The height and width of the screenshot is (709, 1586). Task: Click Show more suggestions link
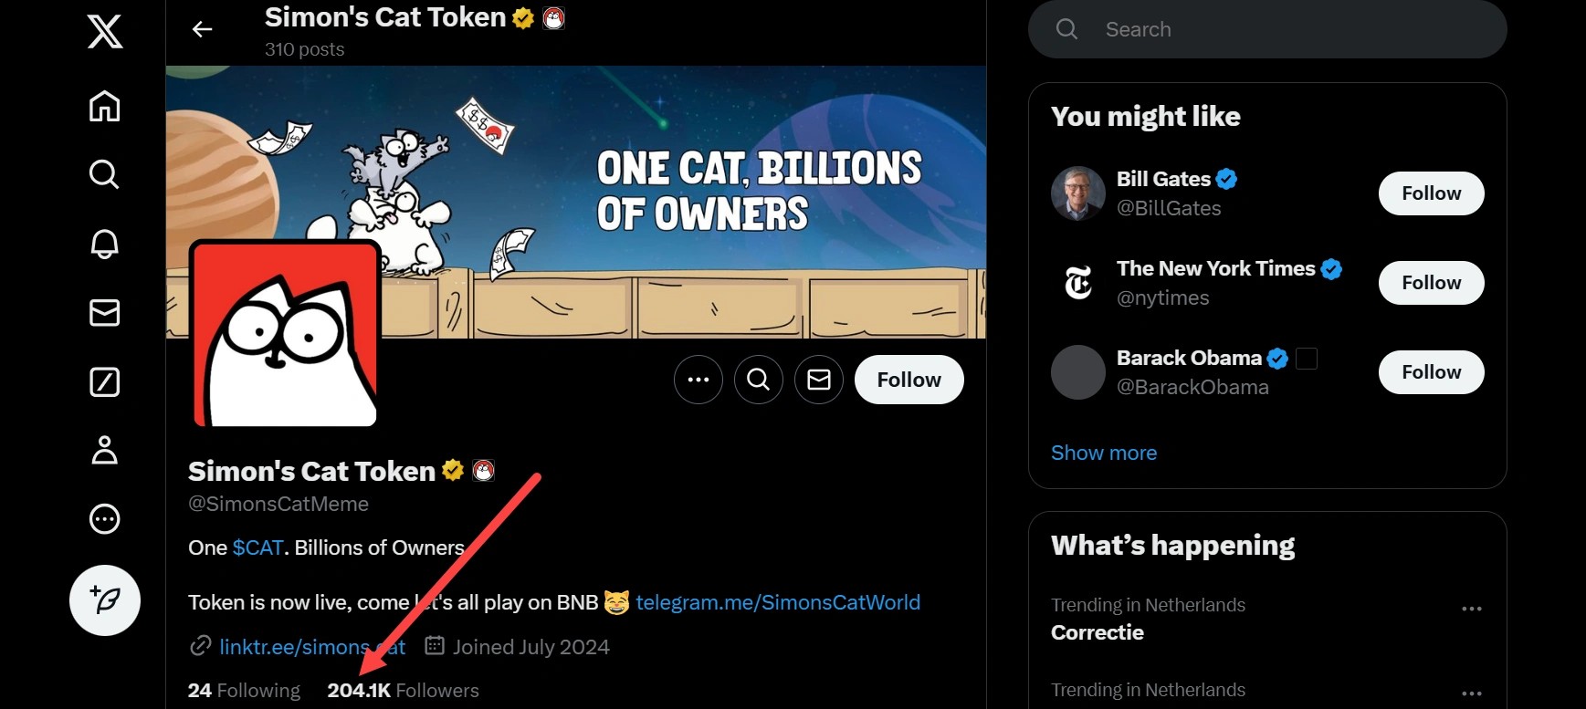pyautogui.click(x=1104, y=453)
